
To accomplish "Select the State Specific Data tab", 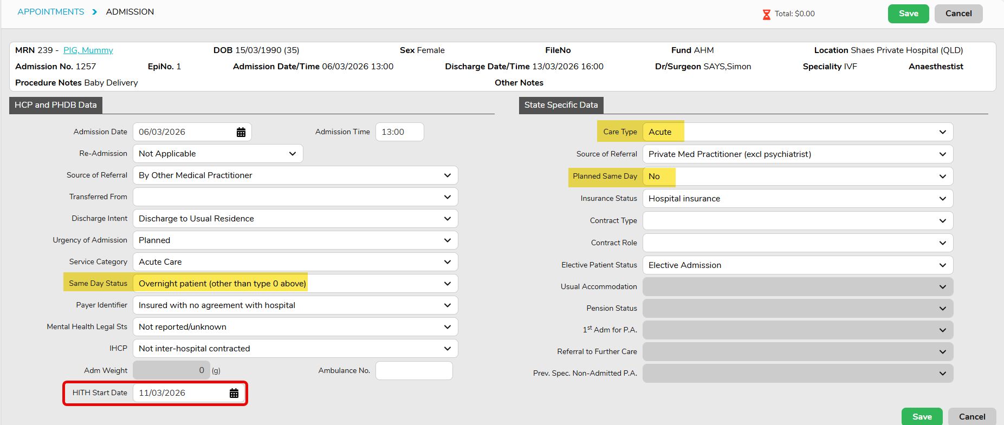I will (x=561, y=105).
